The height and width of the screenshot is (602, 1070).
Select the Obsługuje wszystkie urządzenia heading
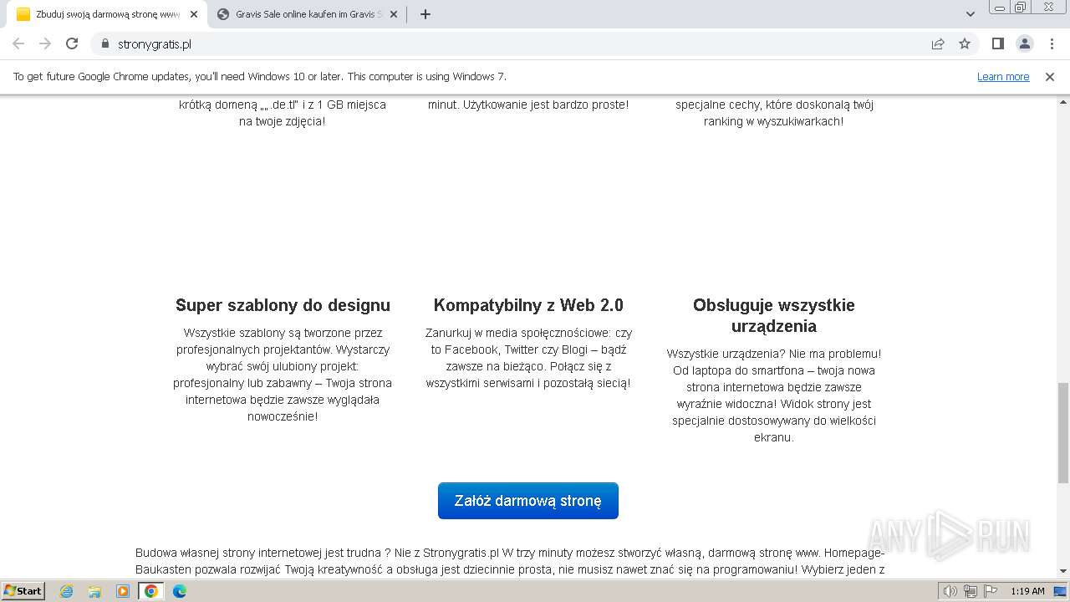pyautogui.click(x=774, y=315)
